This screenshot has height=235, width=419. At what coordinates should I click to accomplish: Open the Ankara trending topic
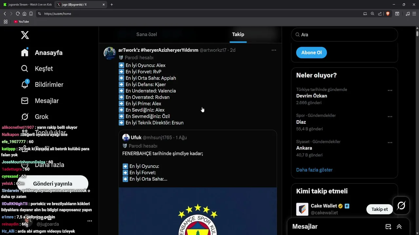click(x=304, y=148)
